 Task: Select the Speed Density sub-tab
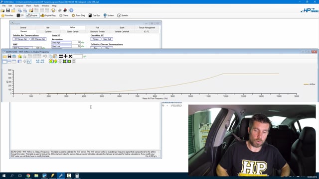(73, 32)
